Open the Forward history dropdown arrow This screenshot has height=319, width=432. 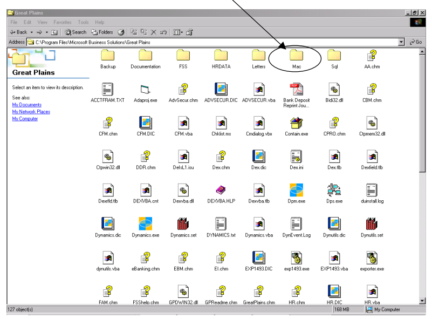(46, 32)
